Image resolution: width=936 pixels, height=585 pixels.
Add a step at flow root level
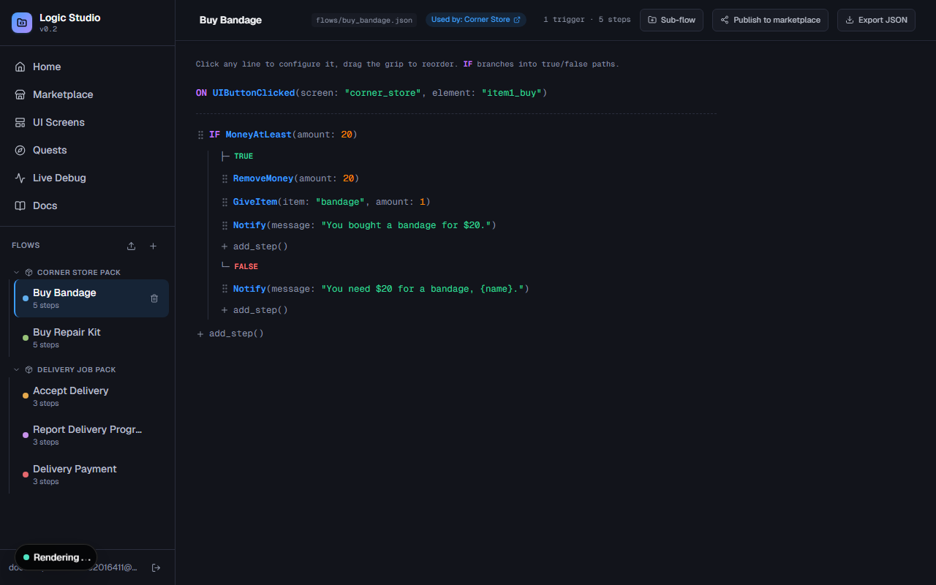point(230,333)
